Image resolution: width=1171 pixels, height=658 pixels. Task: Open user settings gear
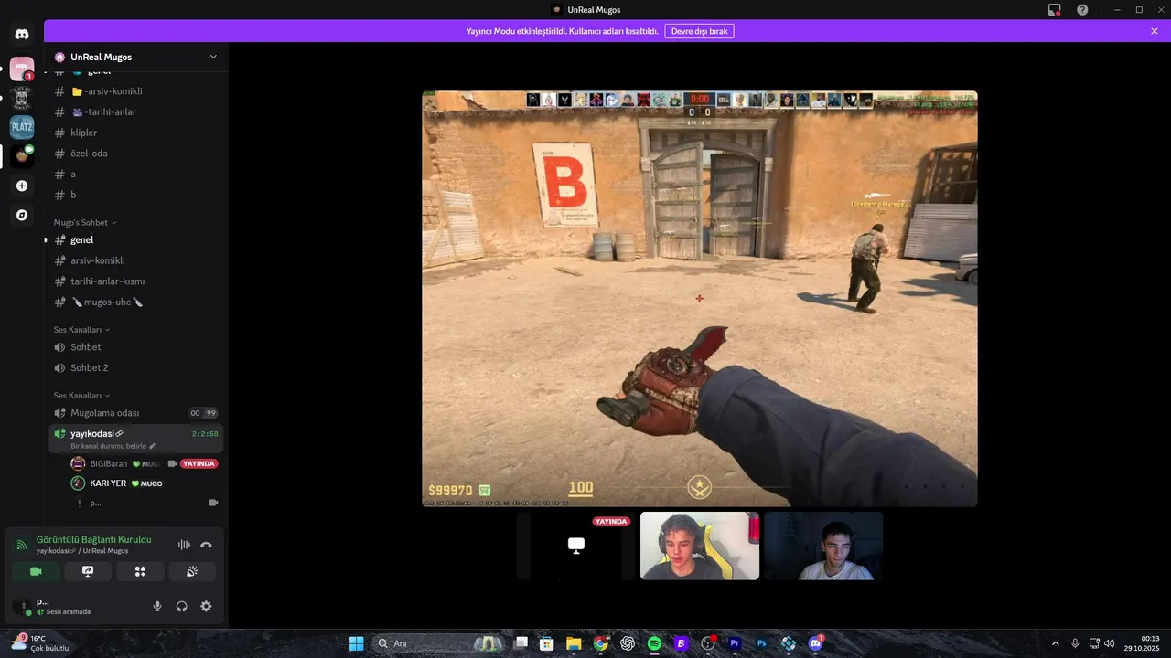(206, 606)
